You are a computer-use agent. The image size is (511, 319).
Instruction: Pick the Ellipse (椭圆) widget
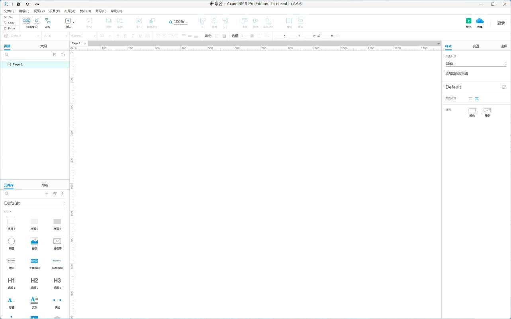[12, 241]
